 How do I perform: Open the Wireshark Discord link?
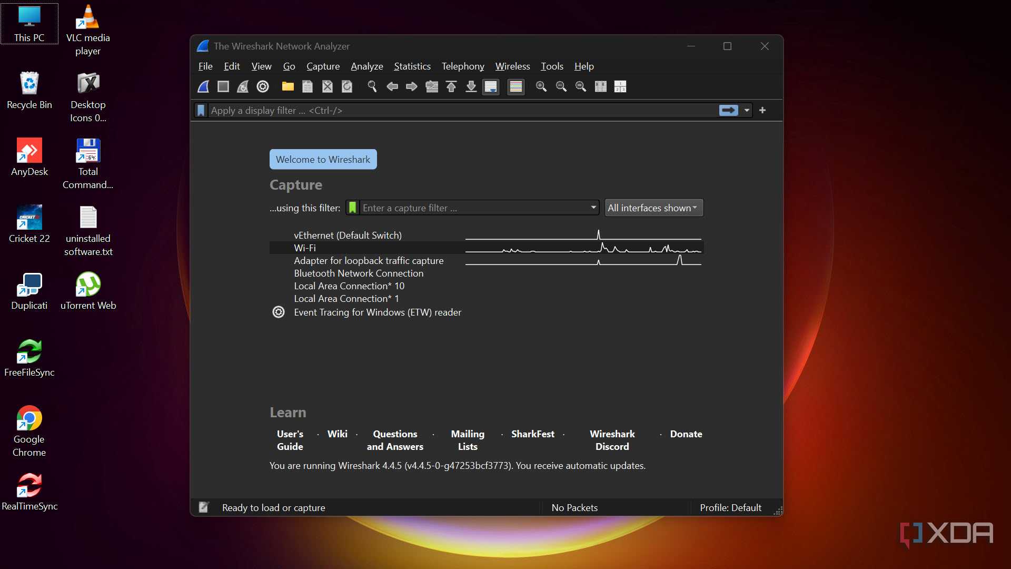pos(612,440)
